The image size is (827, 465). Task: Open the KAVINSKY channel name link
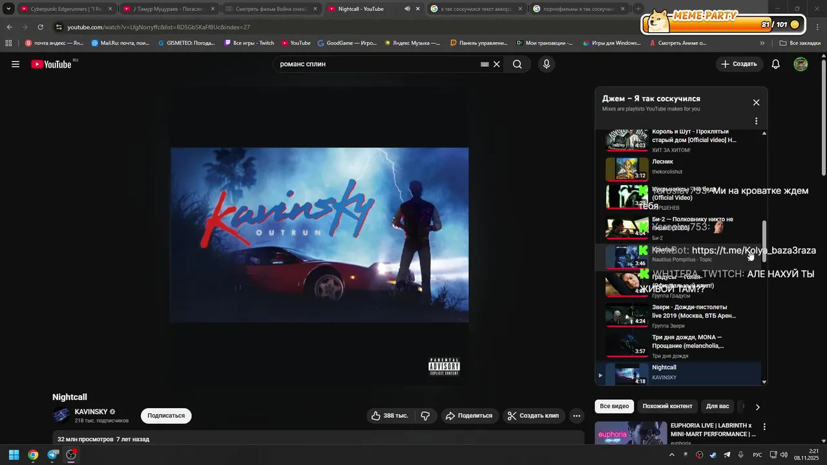tap(91, 412)
